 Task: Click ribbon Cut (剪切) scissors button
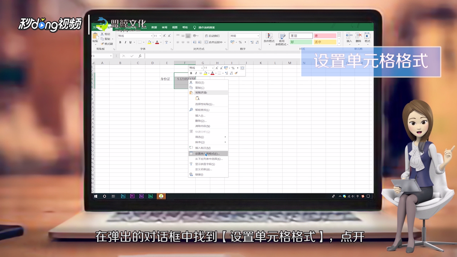(106, 34)
